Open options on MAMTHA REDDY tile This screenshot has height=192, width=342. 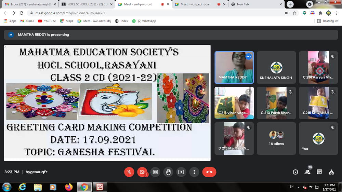click(x=249, y=57)
